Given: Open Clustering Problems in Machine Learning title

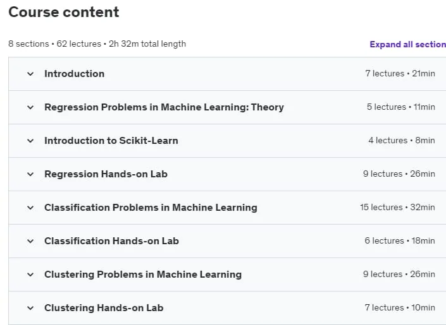Looking at the screenshot, I should click(x=143, y=275).
